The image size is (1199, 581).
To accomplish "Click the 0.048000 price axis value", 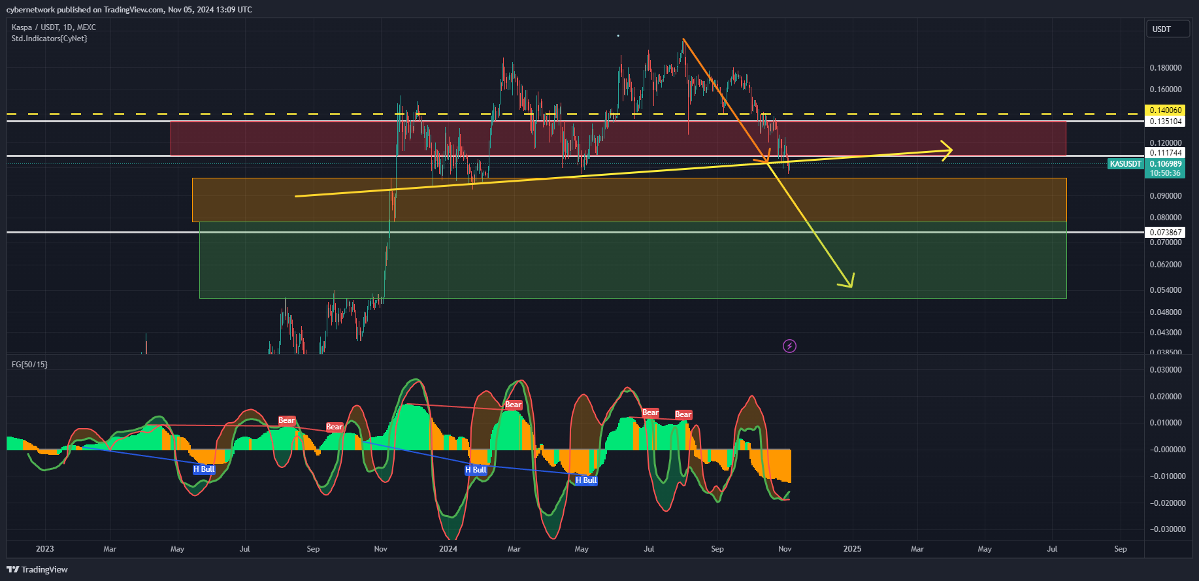I will 1166,312.
